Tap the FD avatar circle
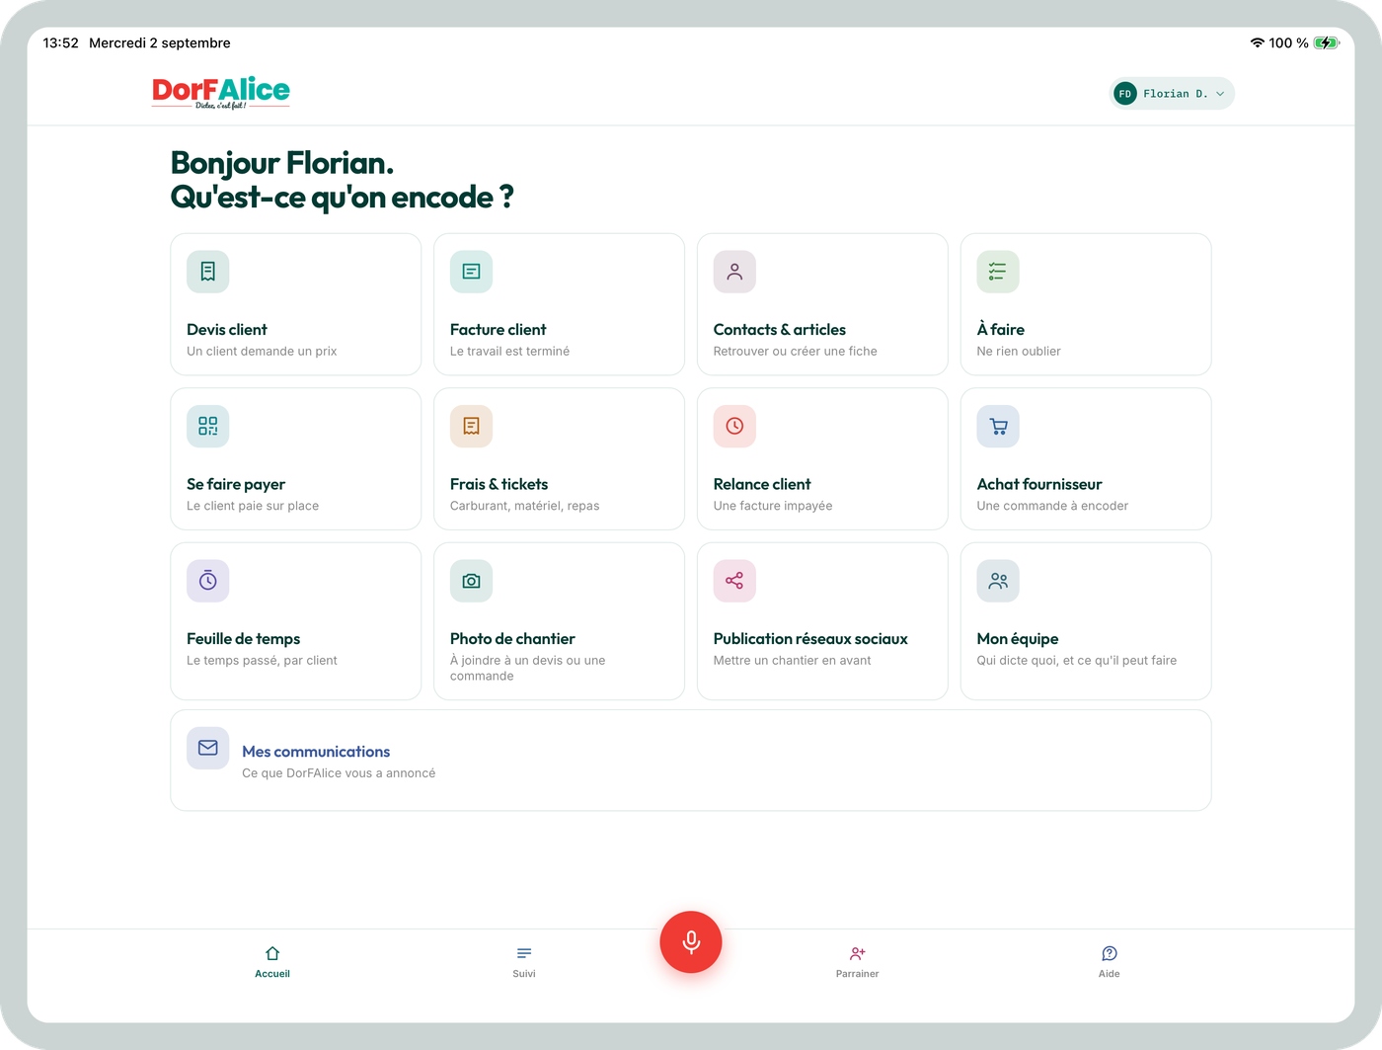The image size is (1382, 1050). click(1125, 94)
